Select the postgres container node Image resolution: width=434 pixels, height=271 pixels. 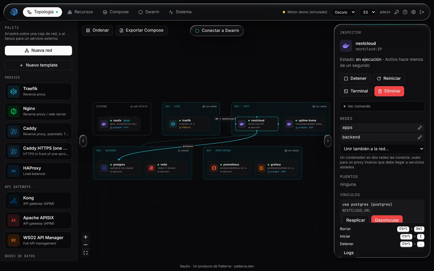click(x=119, y=168)
